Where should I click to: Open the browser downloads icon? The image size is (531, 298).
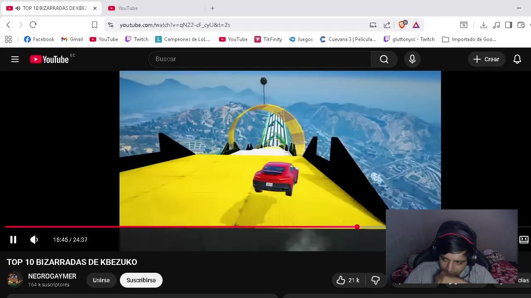pos(483,25)
